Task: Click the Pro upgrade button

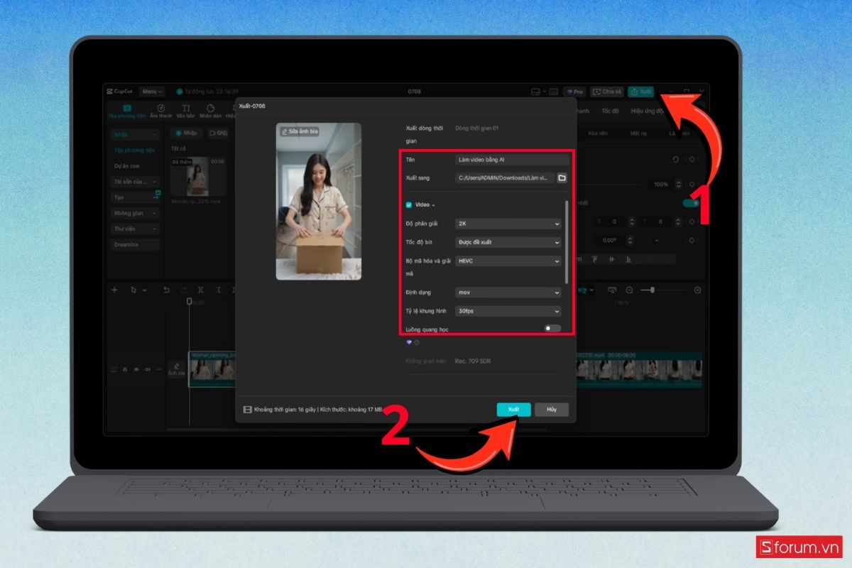Action: tap(574, 92)
